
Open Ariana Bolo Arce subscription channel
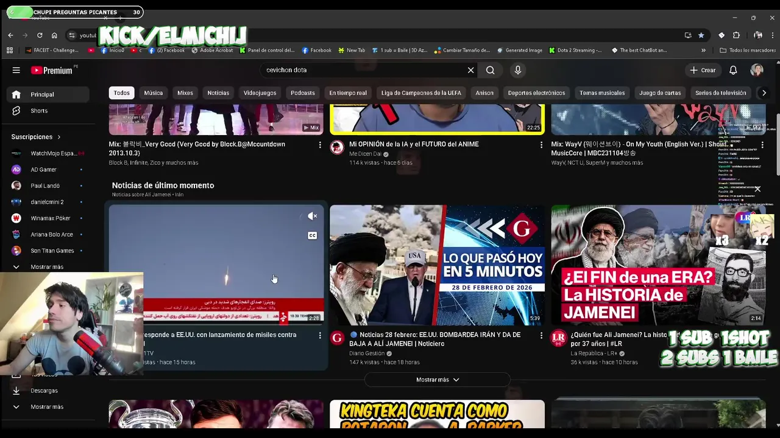point(48,234)
